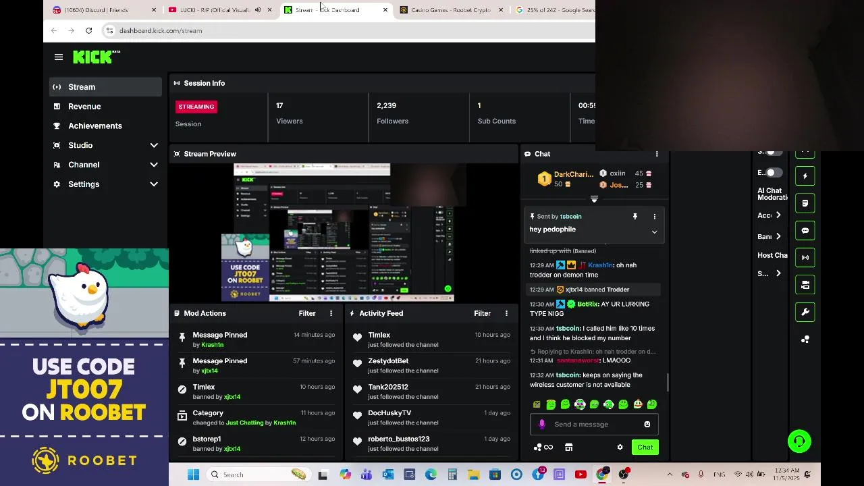Click the green Chat send button
Image resolution: width=864 pixels, height=486 pixels.
pos(645,448)
